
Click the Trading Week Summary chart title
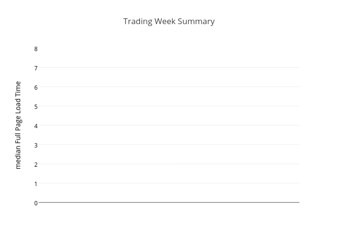tap(169, 21)
